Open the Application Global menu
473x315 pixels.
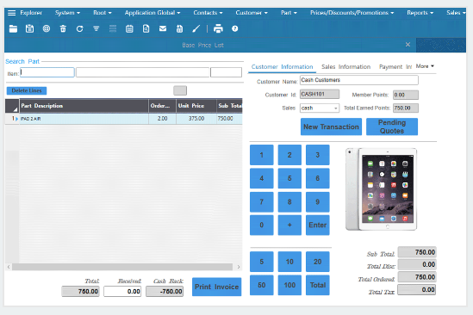(x=152, y=13)
